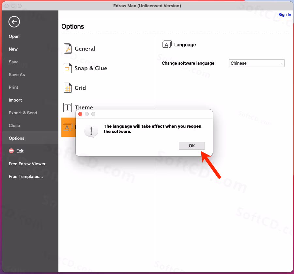Click the exclamation alert icon in dialog
The height and width of the screenshot is (274, 294).
point(91,131)
